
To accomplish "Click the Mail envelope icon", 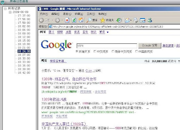I will tap(127, 20).
